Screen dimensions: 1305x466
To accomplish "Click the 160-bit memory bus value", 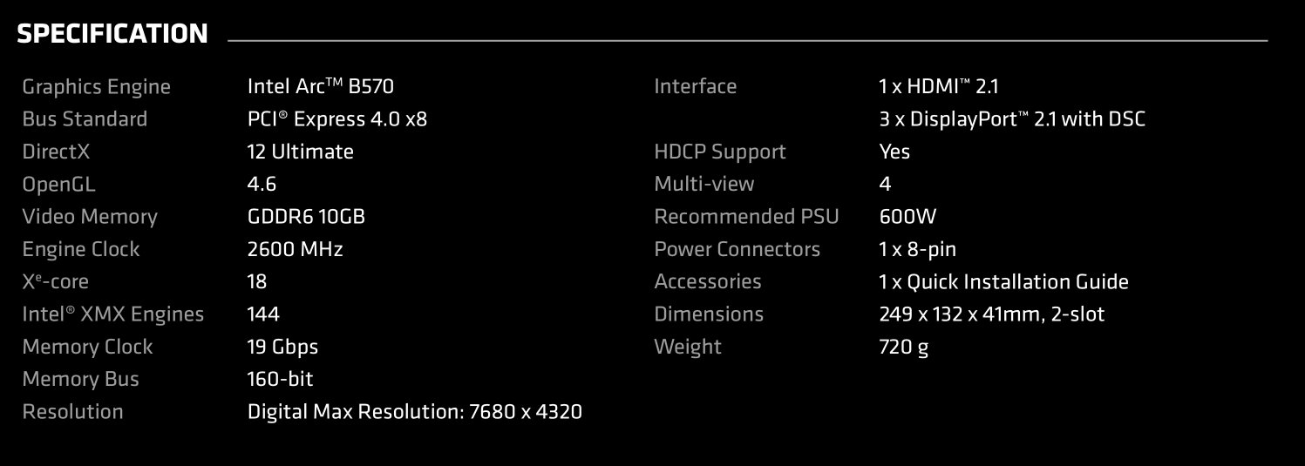I will coord(281,380).
